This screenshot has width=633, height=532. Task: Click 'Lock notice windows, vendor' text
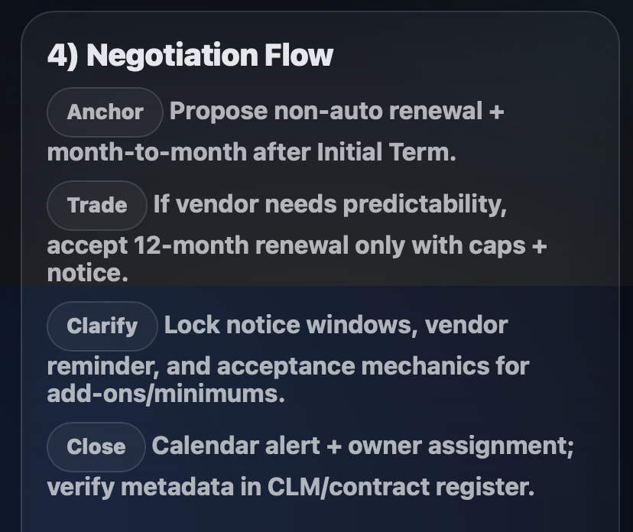(x=336, y=326)
